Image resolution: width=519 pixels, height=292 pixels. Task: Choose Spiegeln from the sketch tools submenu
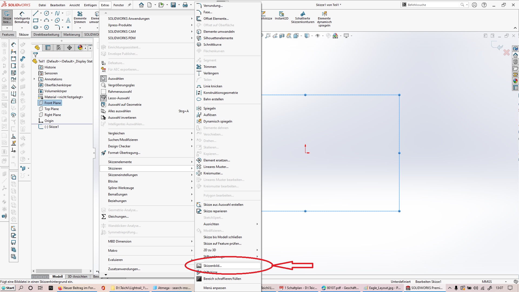[209, 108]
